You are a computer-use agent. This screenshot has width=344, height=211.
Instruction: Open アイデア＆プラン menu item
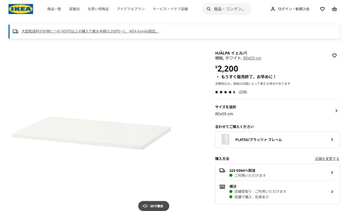131,9
